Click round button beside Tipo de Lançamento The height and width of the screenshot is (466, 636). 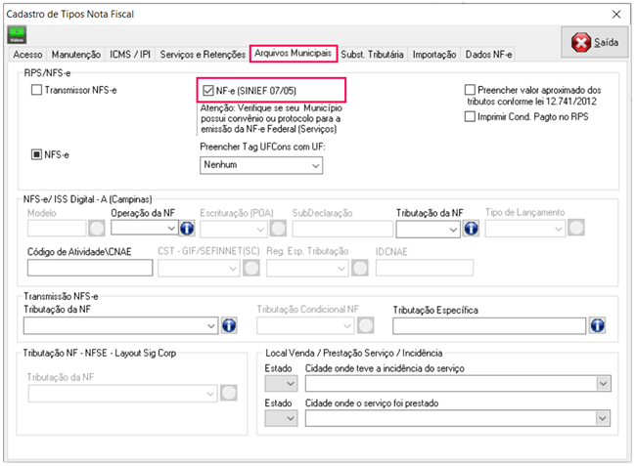tap(576, 229)
